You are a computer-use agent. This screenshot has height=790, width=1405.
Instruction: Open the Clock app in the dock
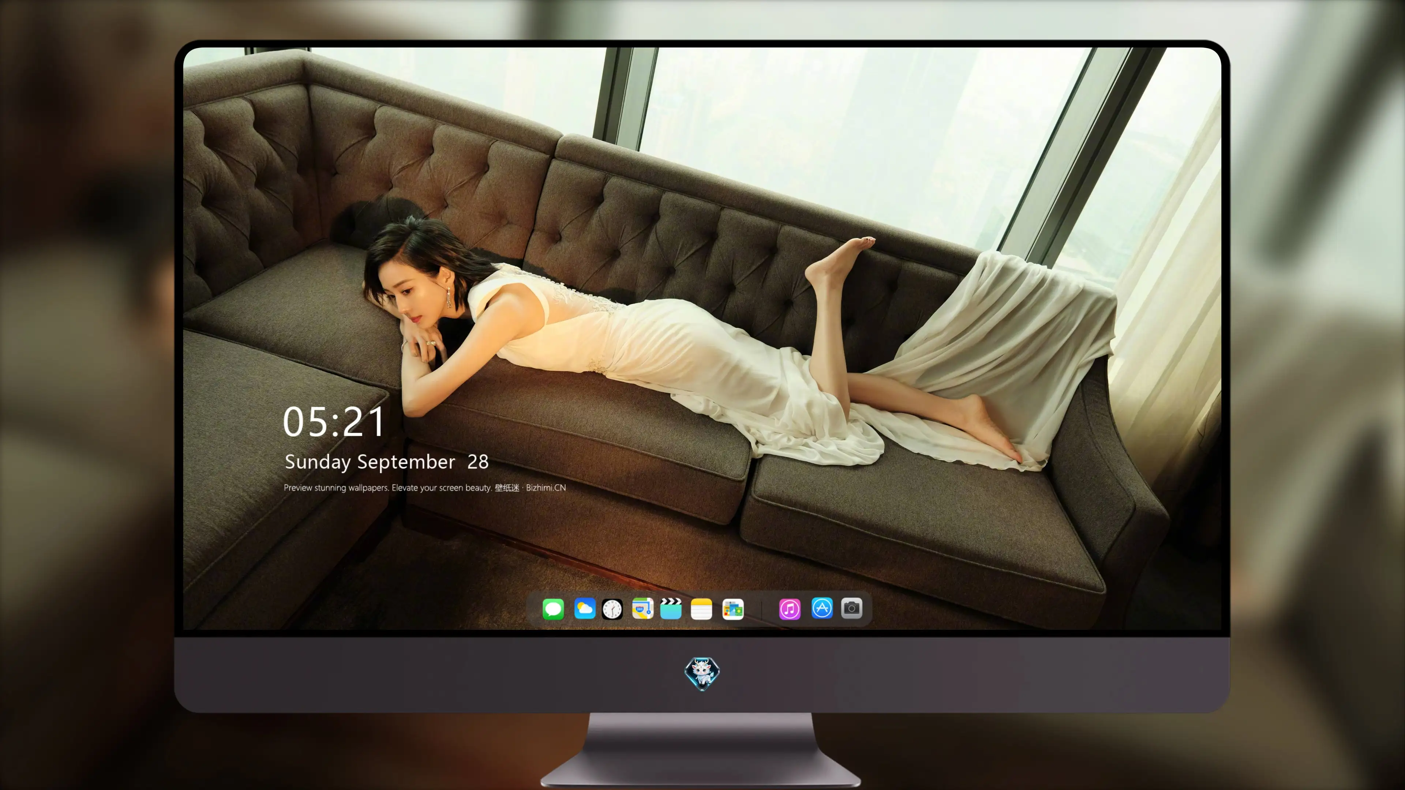(612, 609)
